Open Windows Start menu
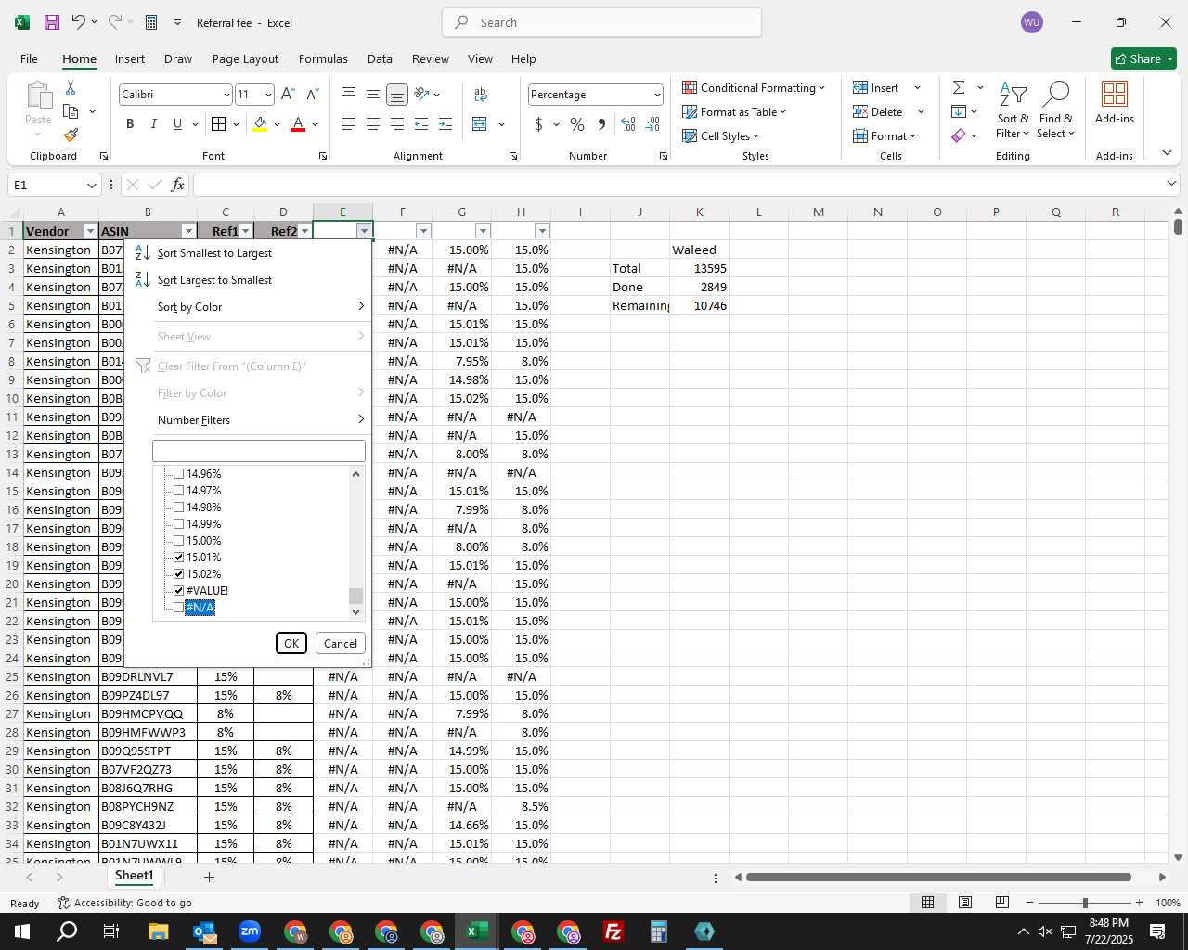The height and width of the screenshot is (950, 1188). (22, 931)
